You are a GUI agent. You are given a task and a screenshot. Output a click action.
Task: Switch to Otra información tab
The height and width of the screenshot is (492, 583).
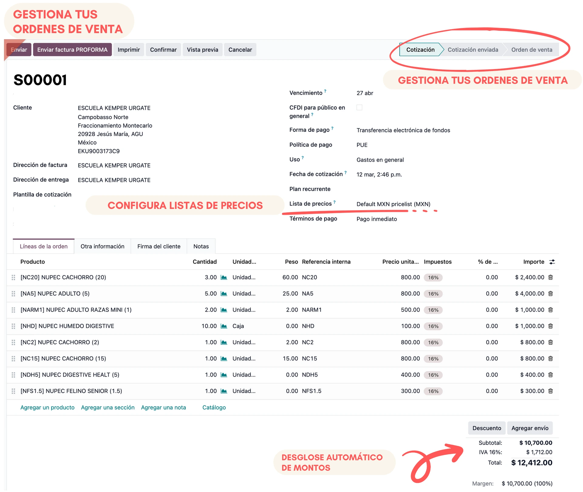[x=102, y=246]
